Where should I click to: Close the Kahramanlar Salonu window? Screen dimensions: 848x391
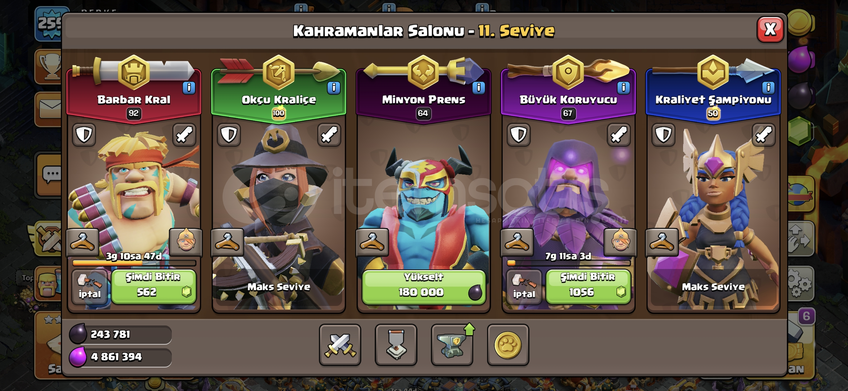770,29
